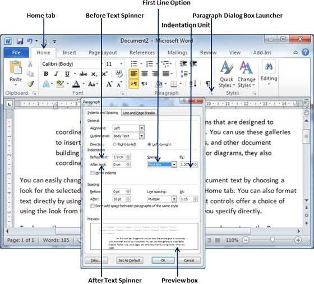The height and width of the screenshot is (284, 314).
Task: Open the Alignment dropdown in Paragraph dialog
Action: tap(141, 128)
